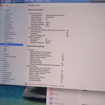Select Thunderbolt/USB4 in the sidebar
105x105 pixels.
click(x=10, y=57)
